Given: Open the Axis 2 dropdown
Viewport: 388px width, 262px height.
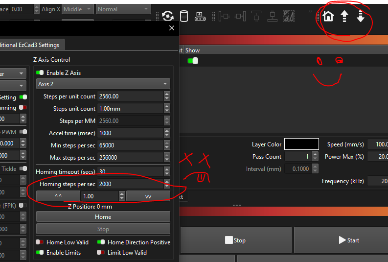Looking at the screenshot, I should tap(103, 84).
